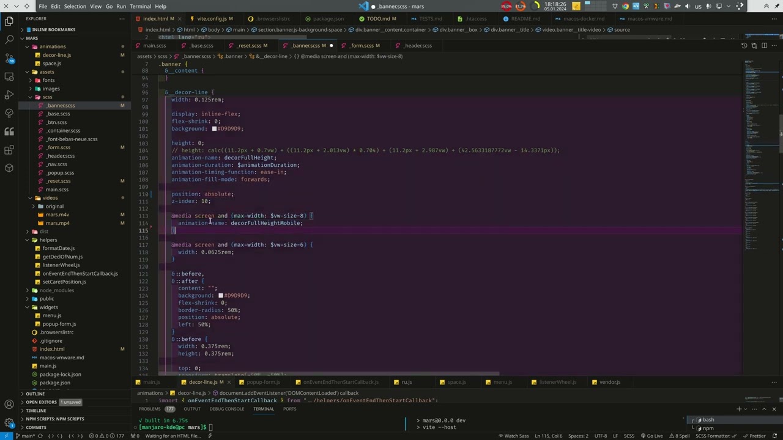Click the SCSS language mode in status bar
The width and height of the screenshot is (783, 440).
pos(628,436)
